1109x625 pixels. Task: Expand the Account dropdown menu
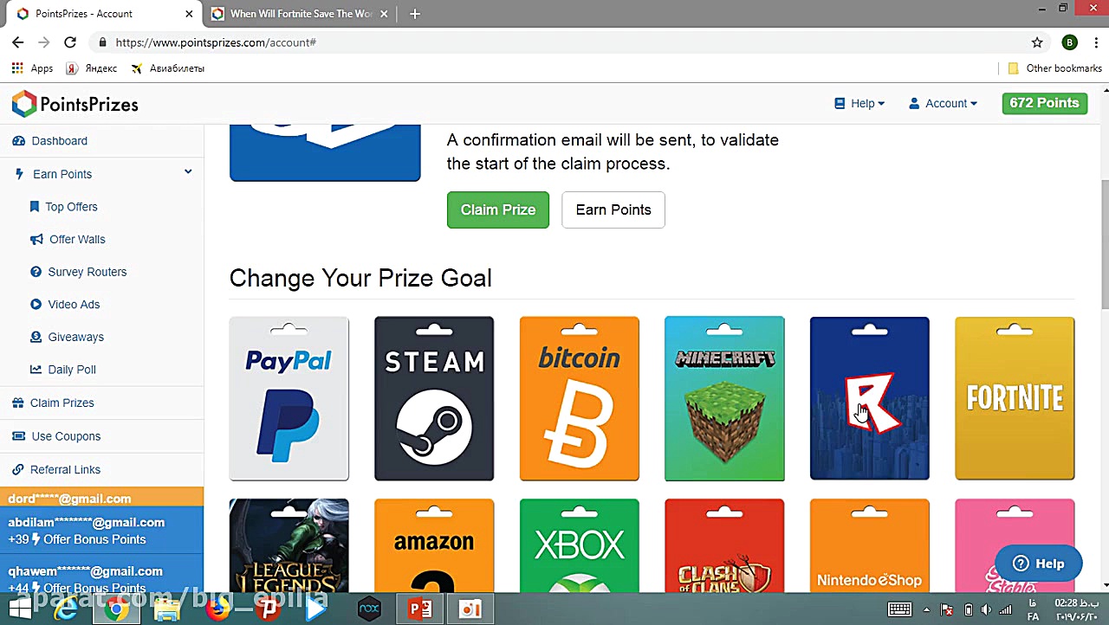tap(943, 103)
